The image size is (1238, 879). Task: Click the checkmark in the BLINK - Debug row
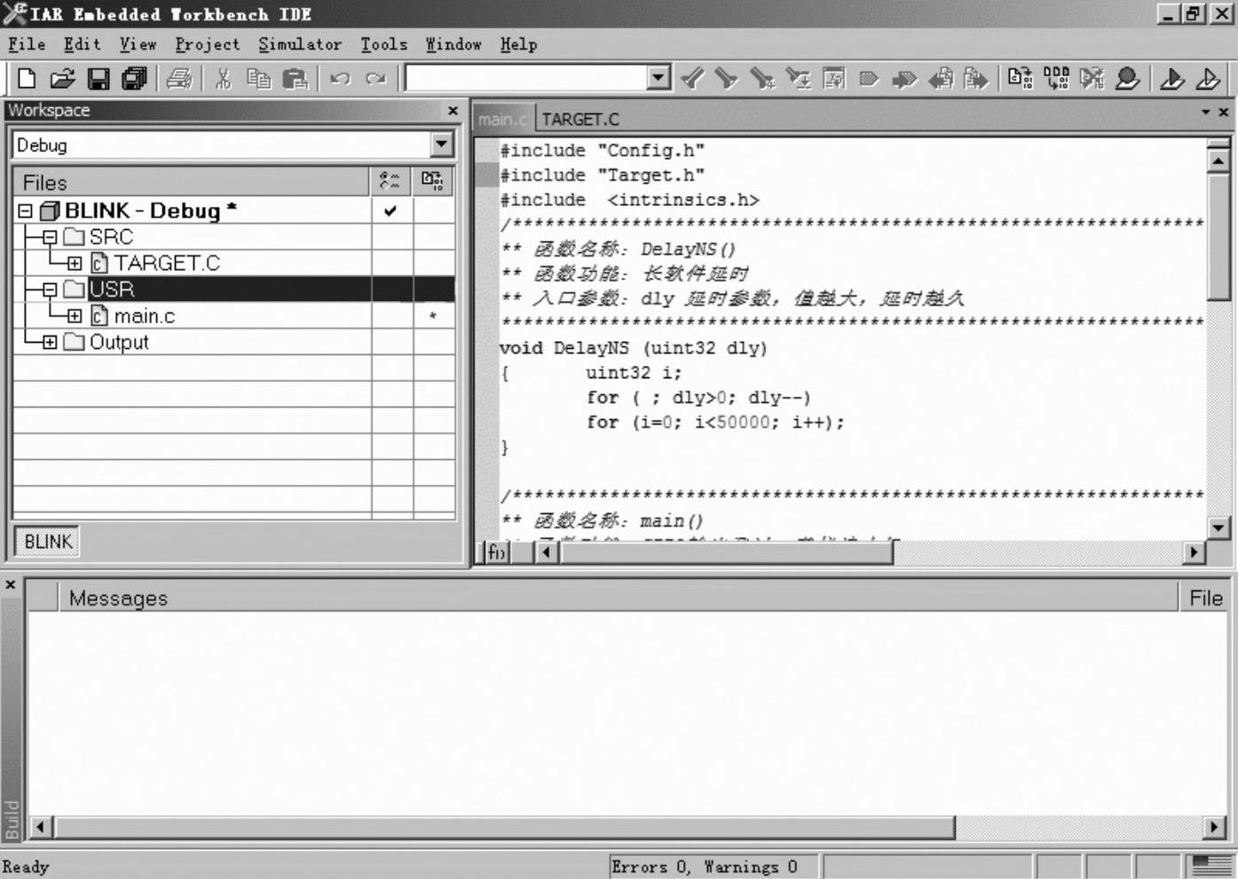tap(390, 210)
